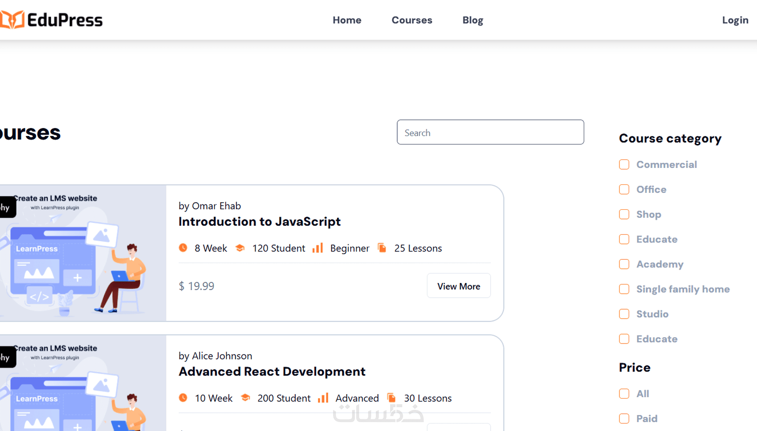The image size is (757, 431).
Task: Click the lessons icon beside 30 Lessons
Action: (x=391, y=398)
